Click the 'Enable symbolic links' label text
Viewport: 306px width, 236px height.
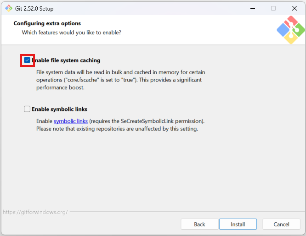[59, 109]
